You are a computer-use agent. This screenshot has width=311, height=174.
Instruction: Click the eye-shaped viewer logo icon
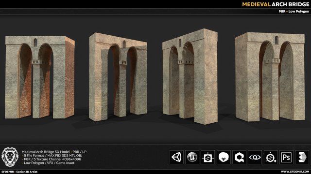[255, 157]
